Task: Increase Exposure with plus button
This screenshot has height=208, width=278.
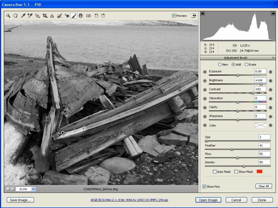Action: coord(271,72)
